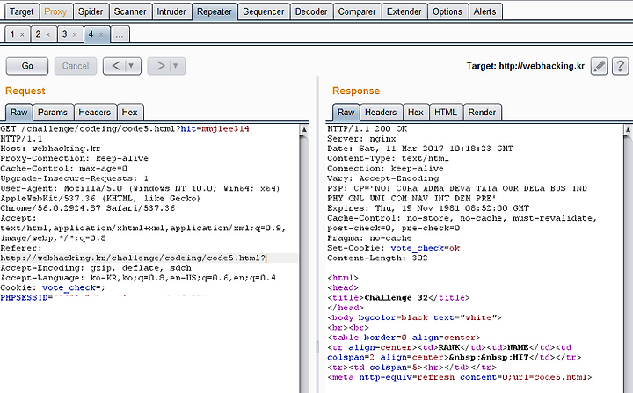Expand the back history dropdown arrow
The height and width of the screenshot is (393, 633).
click(132, 66)
